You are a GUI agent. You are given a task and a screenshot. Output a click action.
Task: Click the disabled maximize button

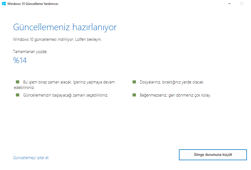[241, 4]
